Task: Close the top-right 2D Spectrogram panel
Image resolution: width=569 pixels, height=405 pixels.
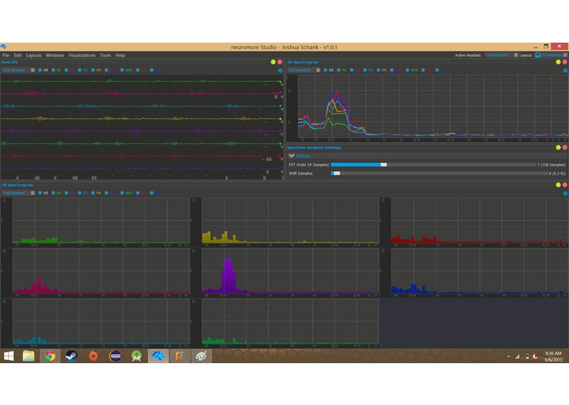Action: pyautogui.click(x=565, y=62)
